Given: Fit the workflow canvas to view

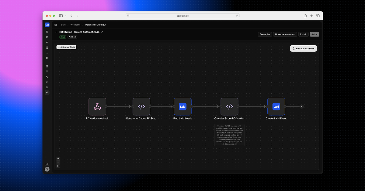Looking at the screenshot, I should [58, 166].
